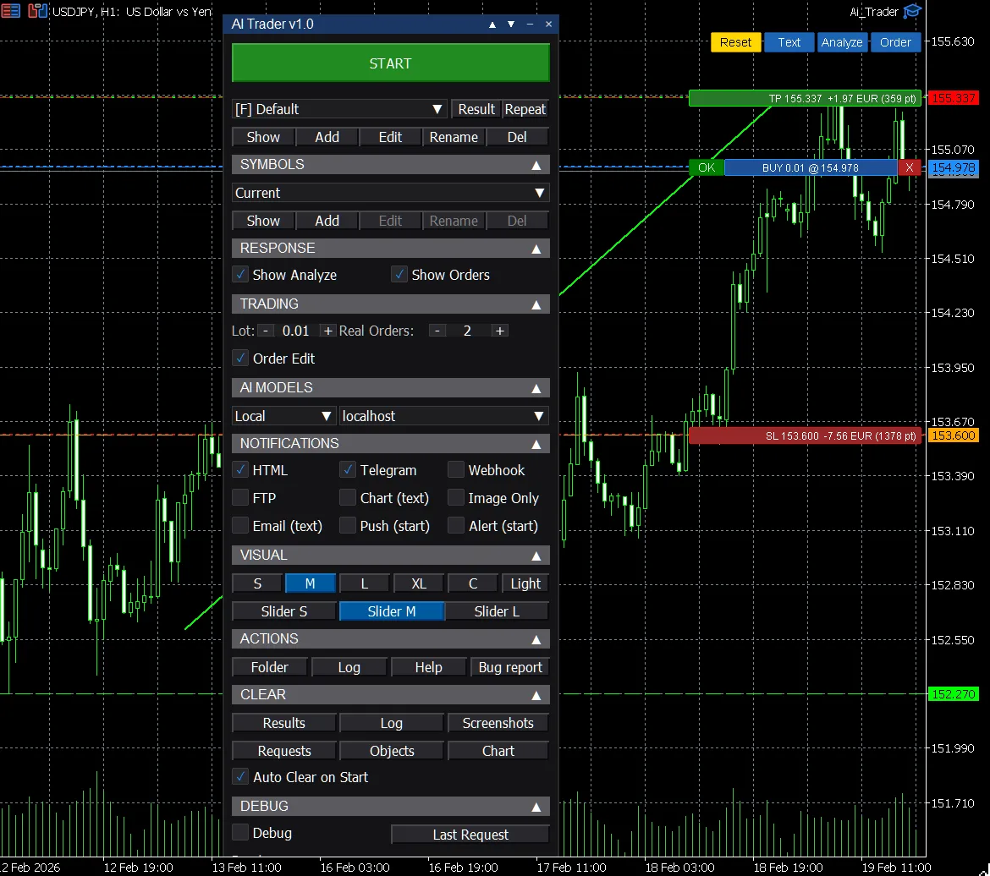990x876 pixels.
Task: Collapse the VISUAL section
Action: tap(536, 556)
